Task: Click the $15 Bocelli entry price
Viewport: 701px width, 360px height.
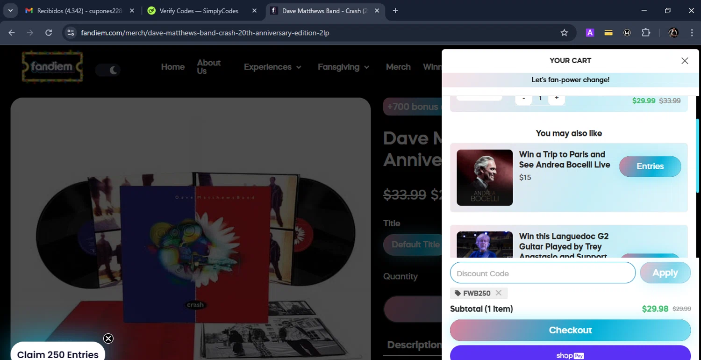Action: (525, 177)
